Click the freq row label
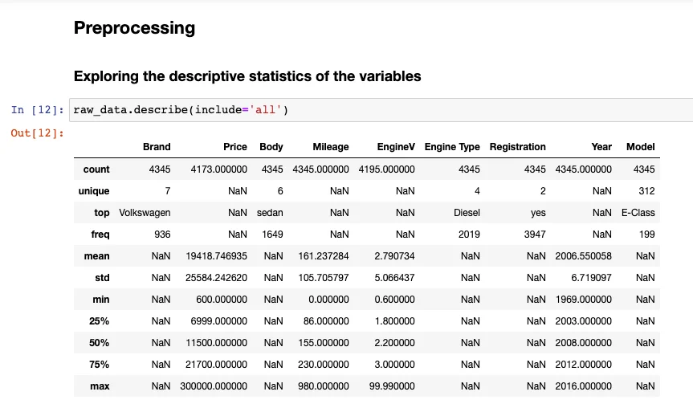This screenshot has height=408, width=693. pos(100,235)
